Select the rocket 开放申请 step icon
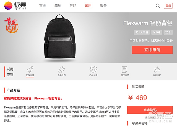The width and height of the screenshot is (177, 126). tap(30, 70)
